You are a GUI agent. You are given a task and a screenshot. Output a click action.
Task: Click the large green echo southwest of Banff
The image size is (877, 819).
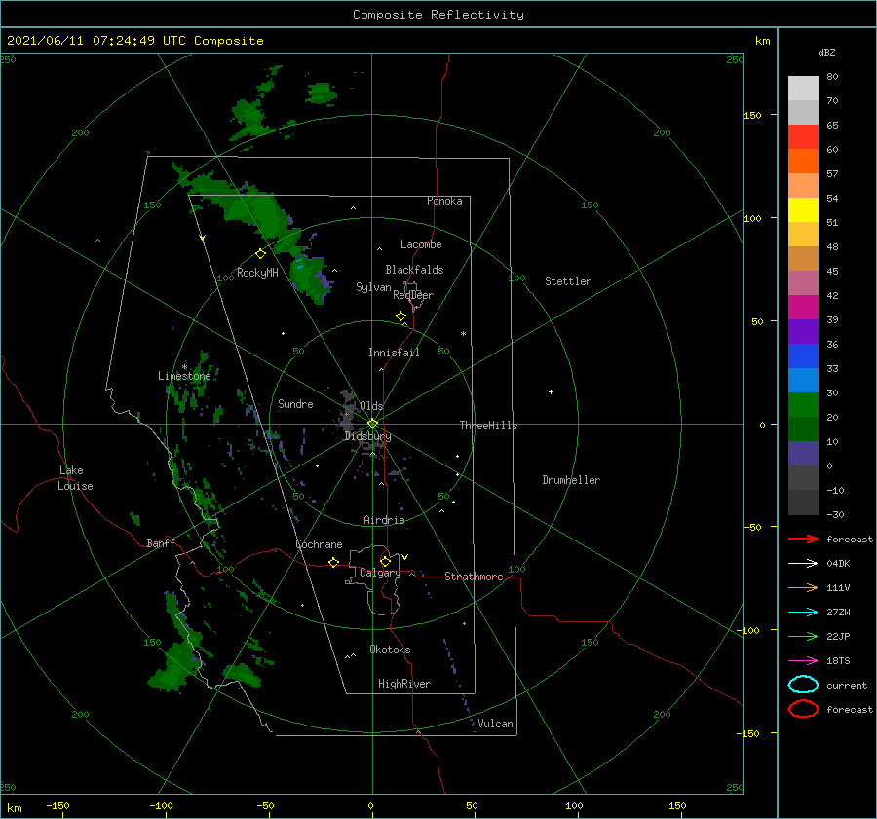(174, 665)
